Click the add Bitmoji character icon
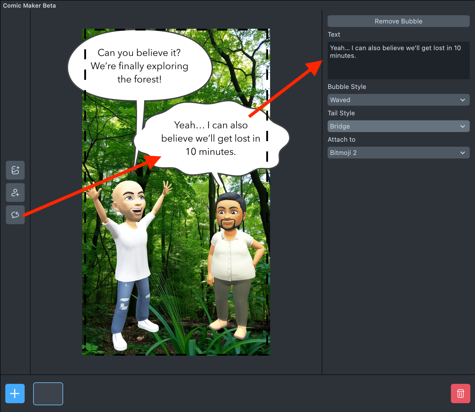Screen dimensions: 475x412 click(15, 193)
